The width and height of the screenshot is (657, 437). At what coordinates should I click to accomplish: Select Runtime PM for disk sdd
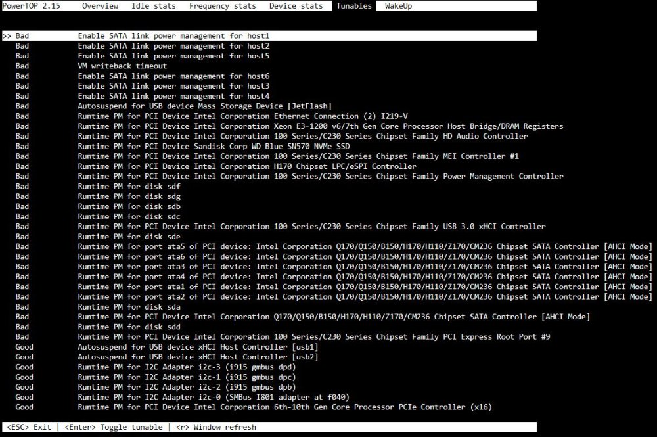click(98, 328)
